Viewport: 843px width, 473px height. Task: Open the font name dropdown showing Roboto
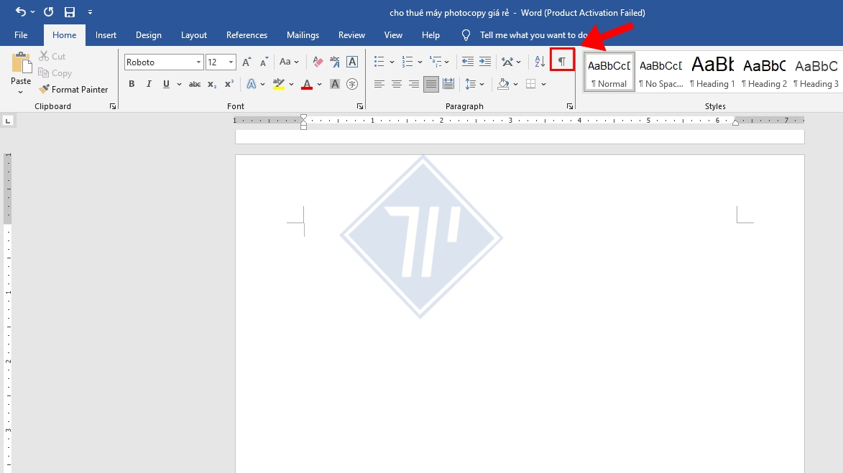199,62
